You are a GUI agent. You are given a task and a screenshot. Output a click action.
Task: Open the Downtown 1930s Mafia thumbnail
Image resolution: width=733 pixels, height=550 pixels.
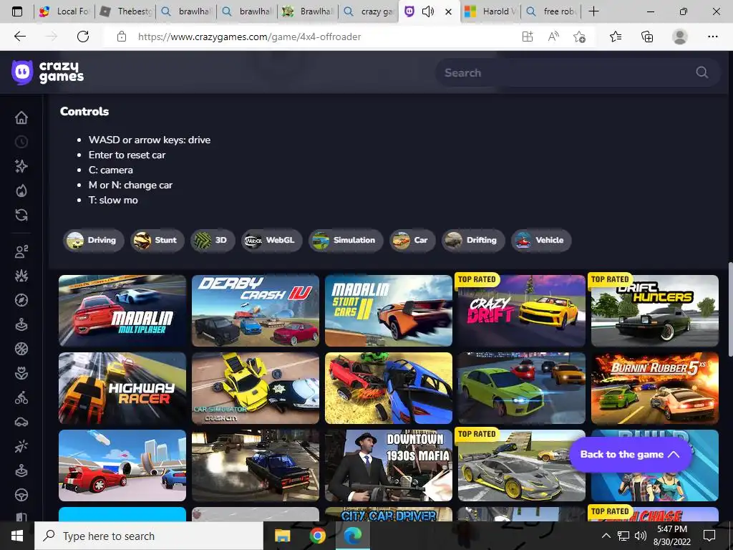[x=389, y=465]
